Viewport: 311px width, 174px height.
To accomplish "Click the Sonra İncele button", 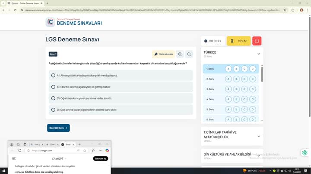I will pyautogui.click(x=163, y=54).
